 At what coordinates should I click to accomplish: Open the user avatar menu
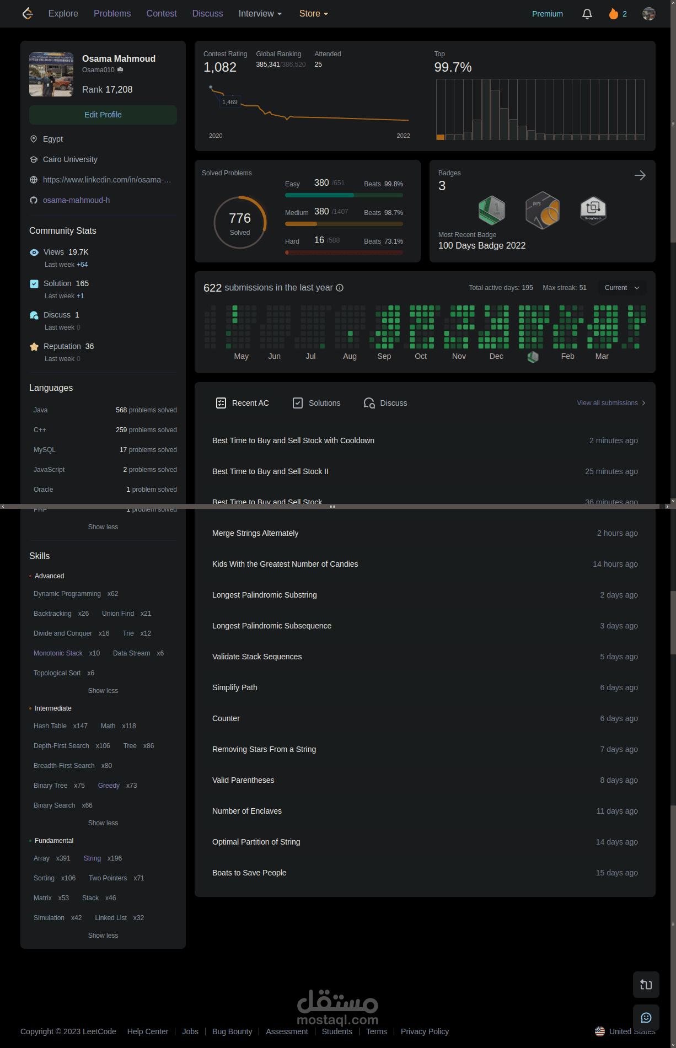[649, 14]
